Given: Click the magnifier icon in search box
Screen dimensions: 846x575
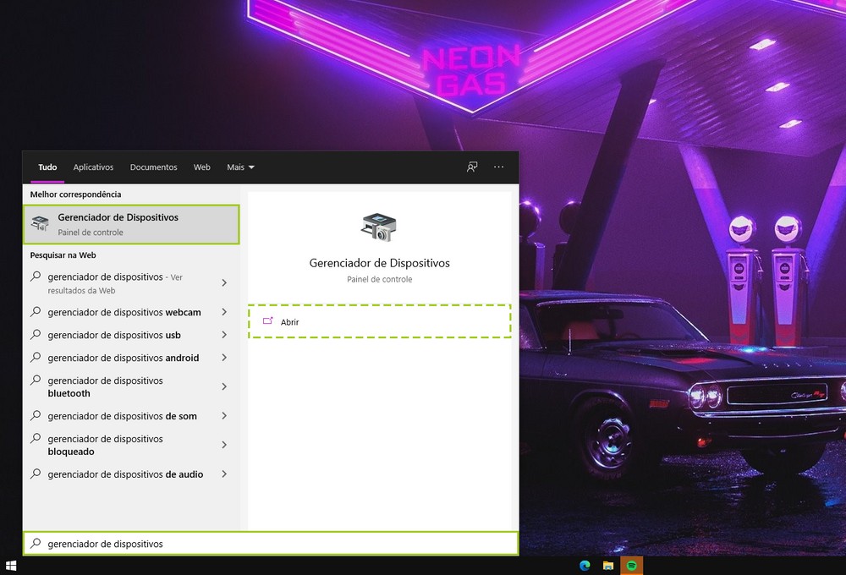Looking at the screenshot, I should point(36,543).
